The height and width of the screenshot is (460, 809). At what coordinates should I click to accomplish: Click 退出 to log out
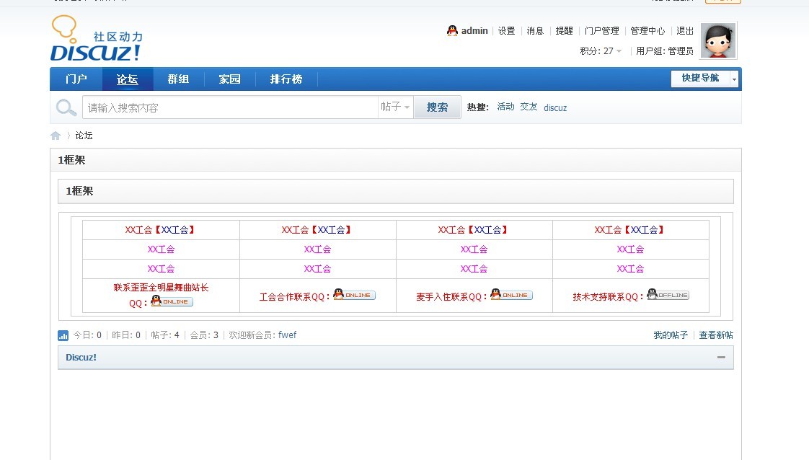coord(685,31)
